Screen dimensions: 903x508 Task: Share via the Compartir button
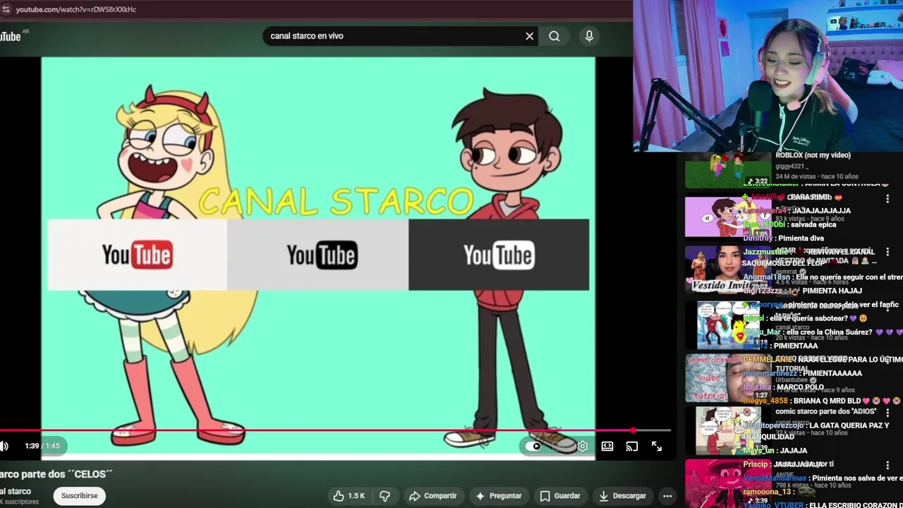[x=433, y=496]
